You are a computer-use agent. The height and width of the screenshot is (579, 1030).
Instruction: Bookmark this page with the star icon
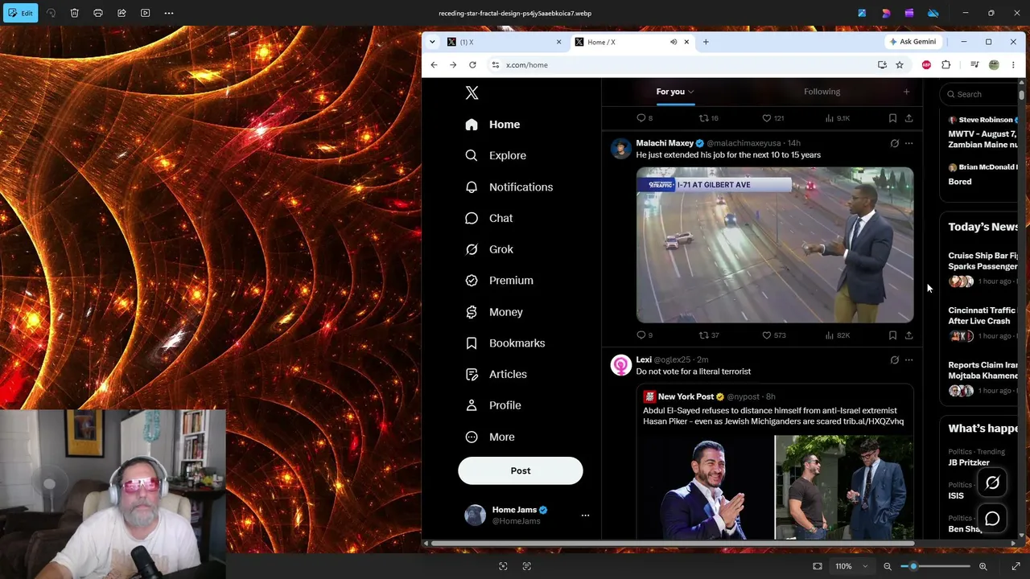tap(900, 65)
